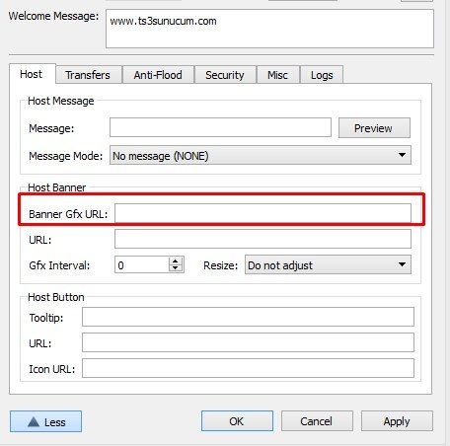This screenshot has width=450, height=446.
Task: Open the Misc tab
Action: point(278,75)
